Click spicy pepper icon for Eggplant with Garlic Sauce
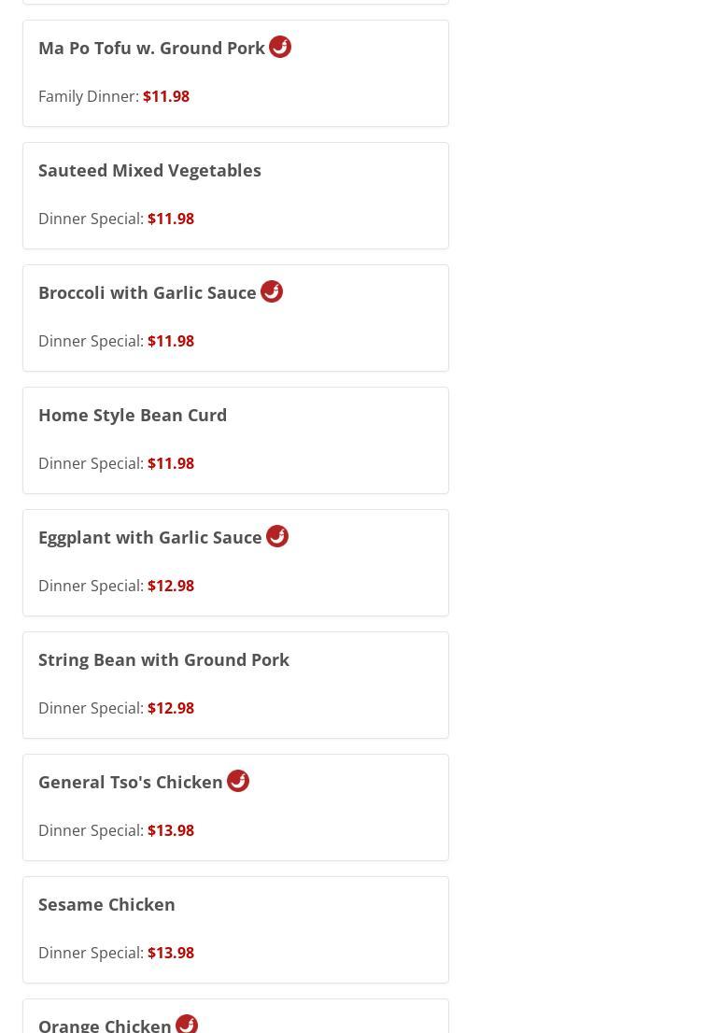This screenshot has height=1033, width=719. pos(277,536)
